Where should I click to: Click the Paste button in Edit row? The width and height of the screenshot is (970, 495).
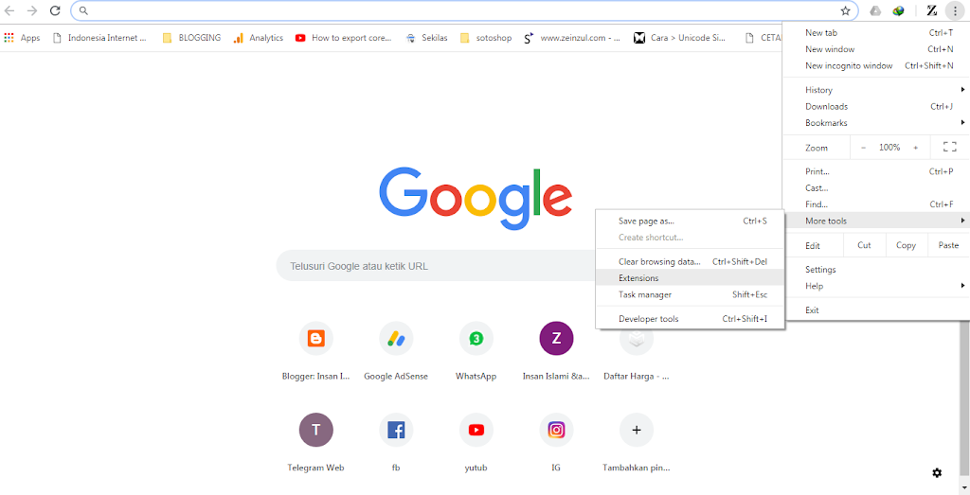click(948, 245)
